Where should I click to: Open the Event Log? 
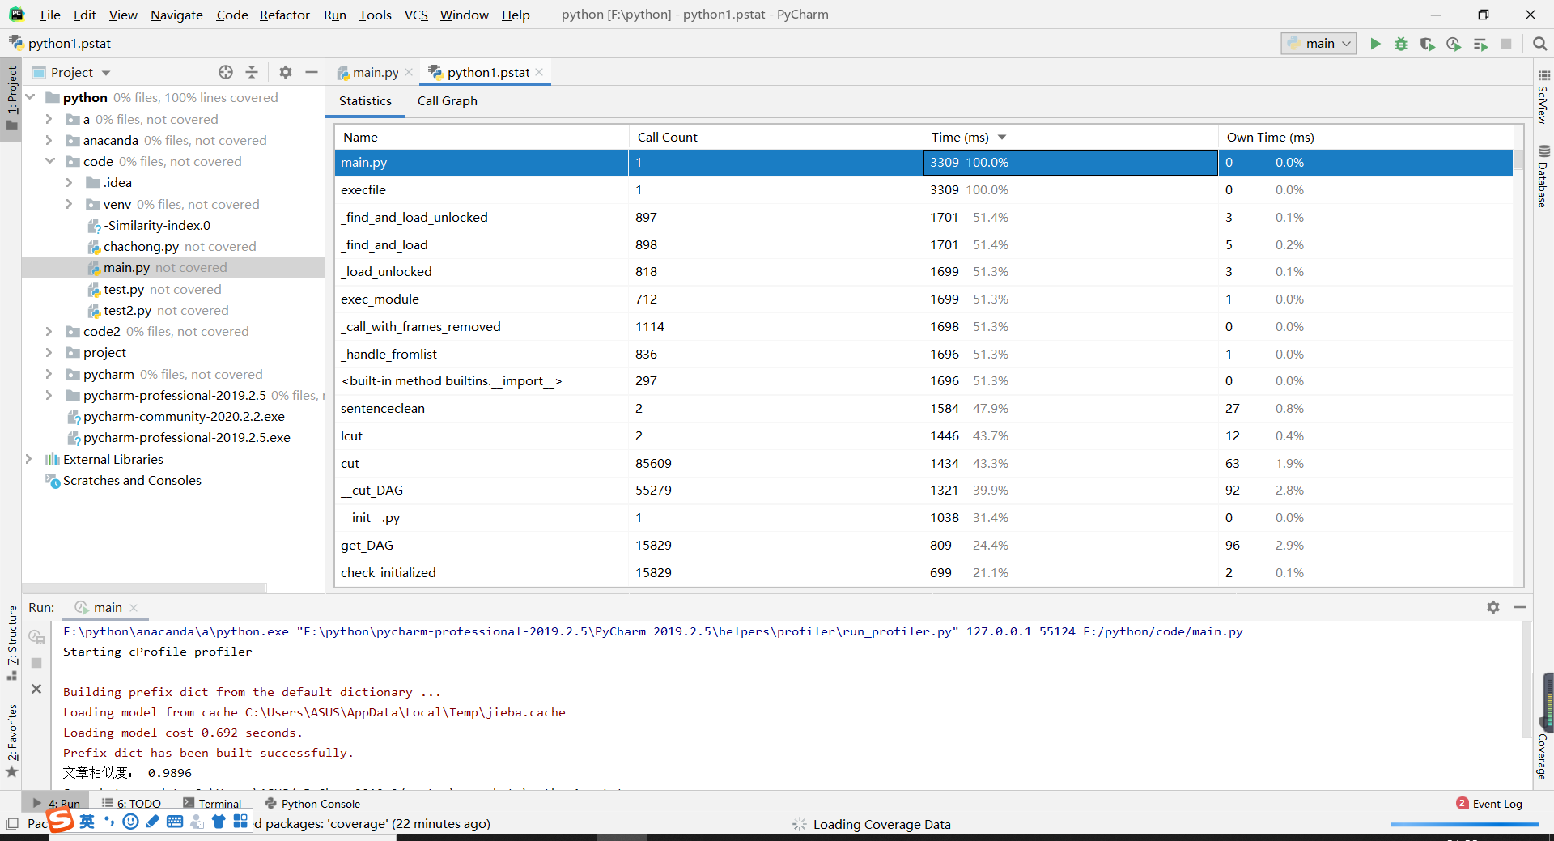[1489, 804]
